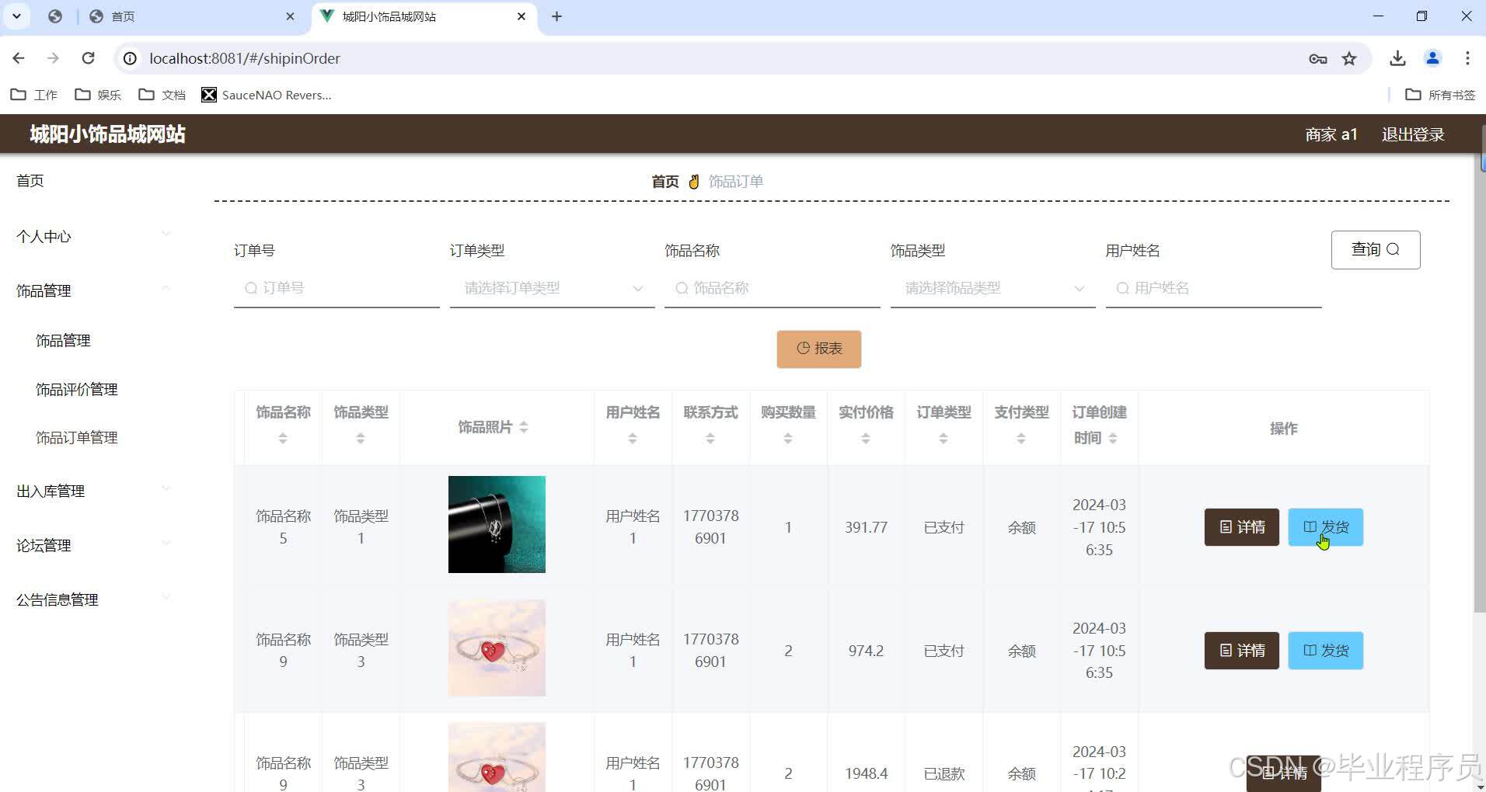Expand 公告信息管理 sidebar menu
Viewport: 1486px width, 792px height.
point(93,599)
